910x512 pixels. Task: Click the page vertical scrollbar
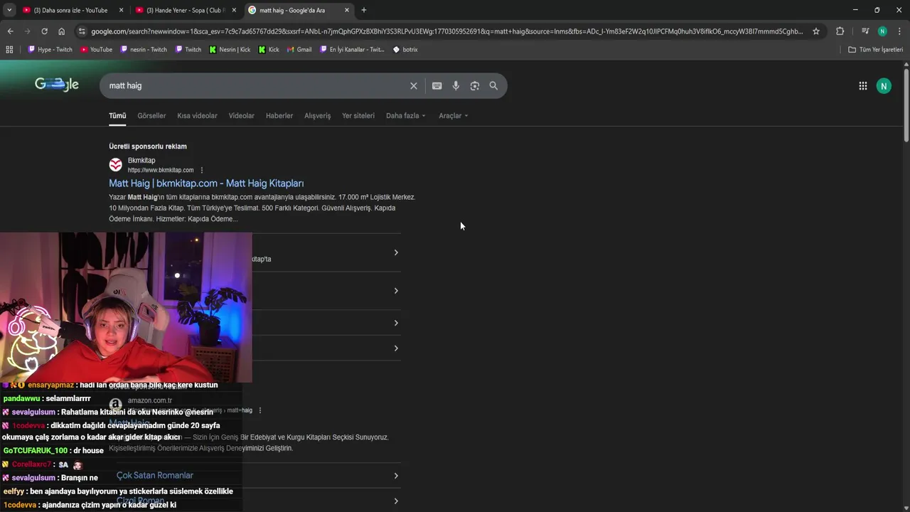(906, 105)
